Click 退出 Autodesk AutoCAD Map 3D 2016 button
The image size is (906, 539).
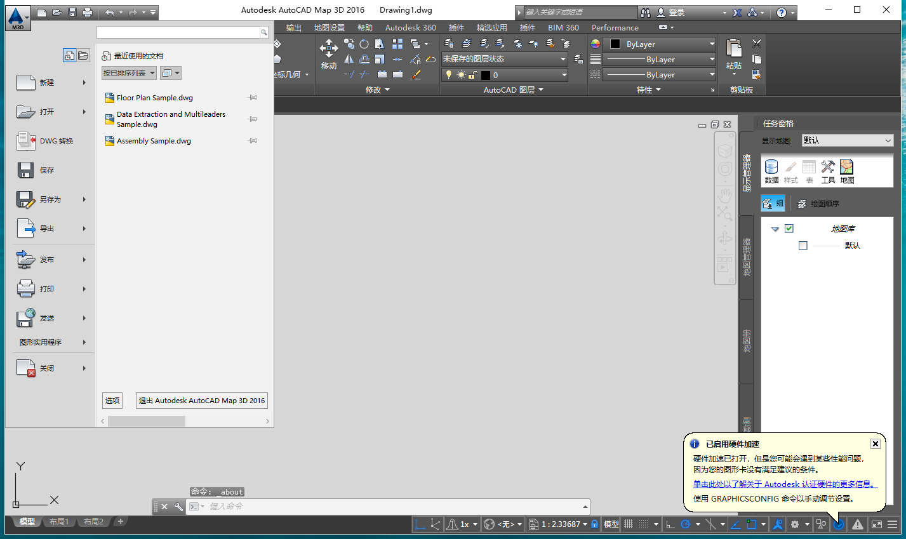[x=201, y=400]
